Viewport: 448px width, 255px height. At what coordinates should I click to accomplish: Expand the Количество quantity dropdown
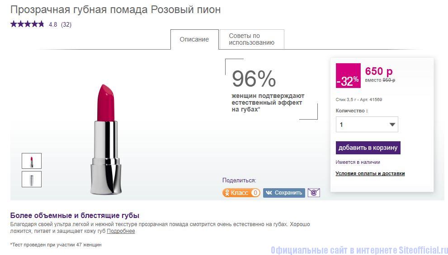[367, 125]
